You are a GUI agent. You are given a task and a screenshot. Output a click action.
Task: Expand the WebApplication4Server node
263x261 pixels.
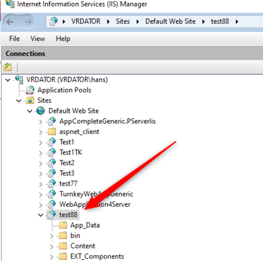[41, 205]
